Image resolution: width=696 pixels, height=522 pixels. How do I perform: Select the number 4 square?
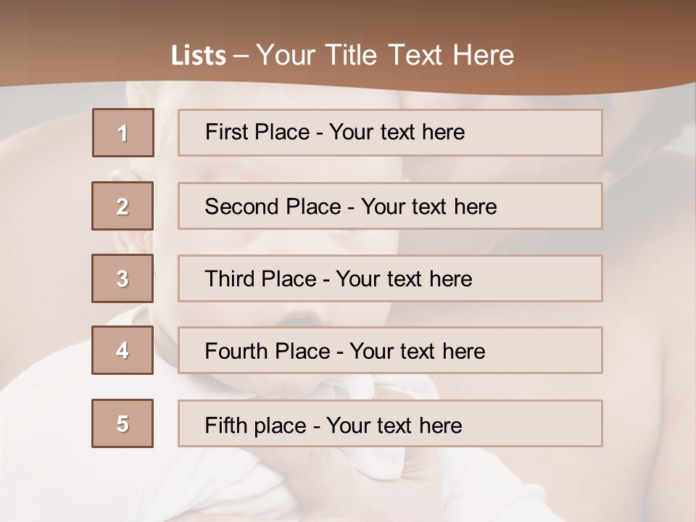(x=123, y=350)
